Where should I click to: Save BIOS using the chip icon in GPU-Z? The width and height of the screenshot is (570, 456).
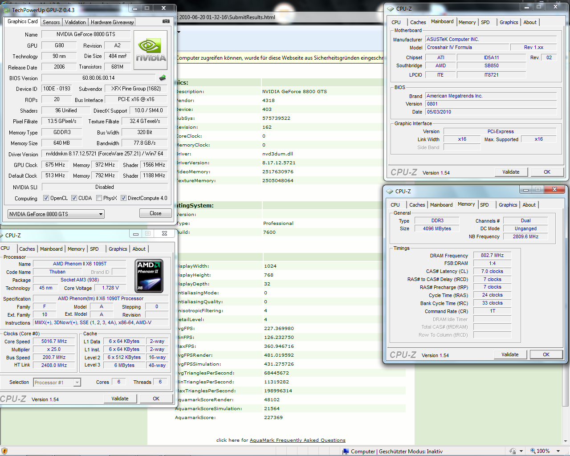click(163, 78)
